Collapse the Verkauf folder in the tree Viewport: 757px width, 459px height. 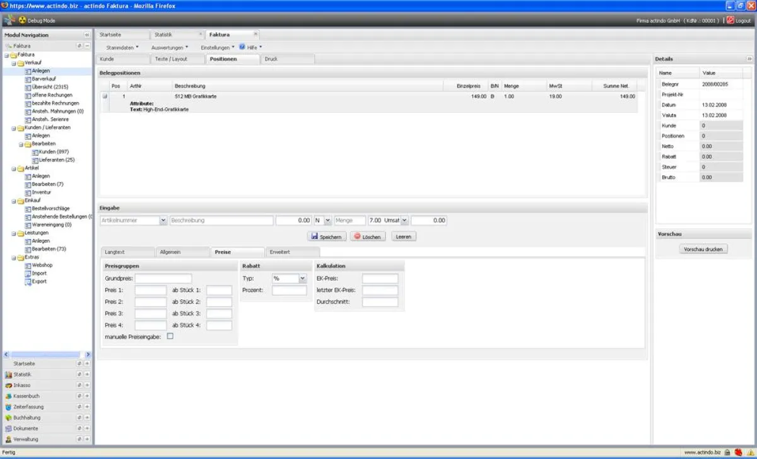(13, 62)
